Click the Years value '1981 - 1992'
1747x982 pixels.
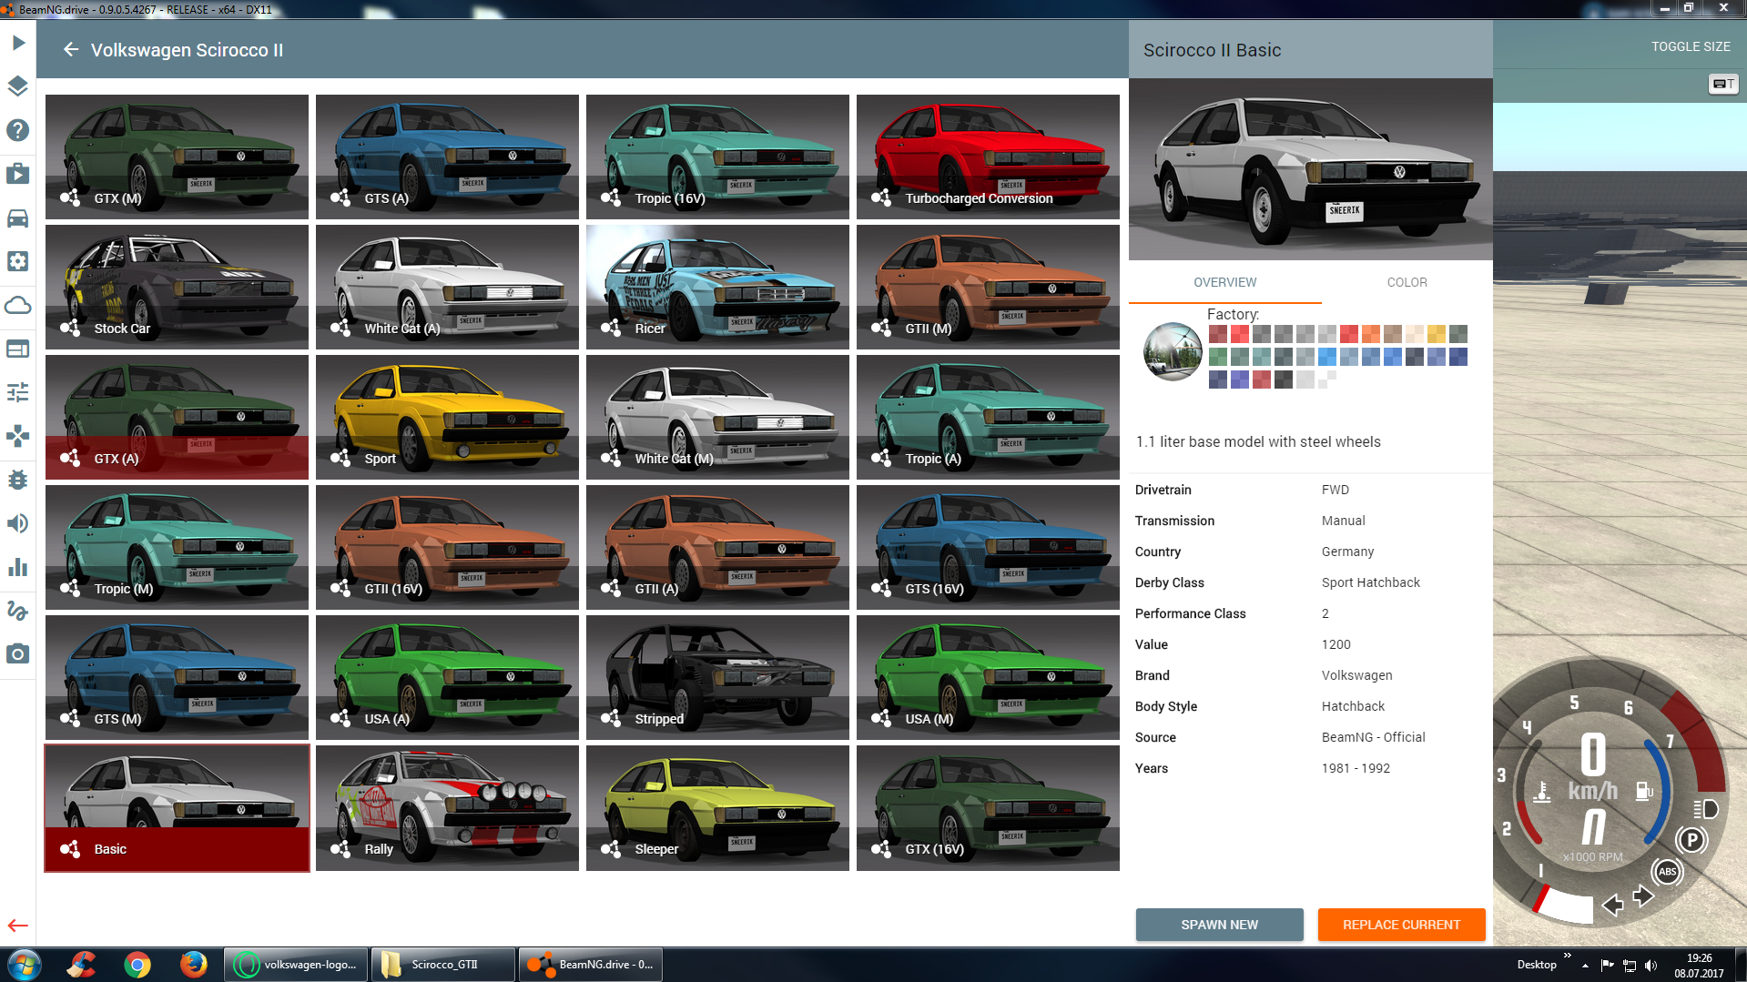click(1356, 768)
